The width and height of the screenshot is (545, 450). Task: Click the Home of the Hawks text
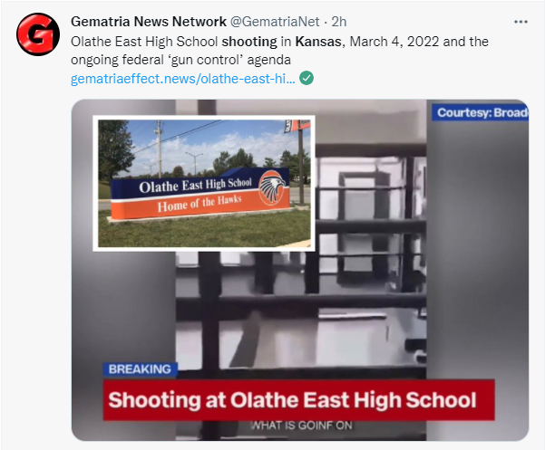tap(200, 204)
